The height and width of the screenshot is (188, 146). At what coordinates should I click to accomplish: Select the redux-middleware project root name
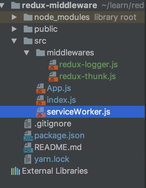(x=60, y=6)
